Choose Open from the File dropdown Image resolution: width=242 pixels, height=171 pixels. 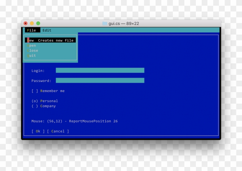(x=32, y=45)
